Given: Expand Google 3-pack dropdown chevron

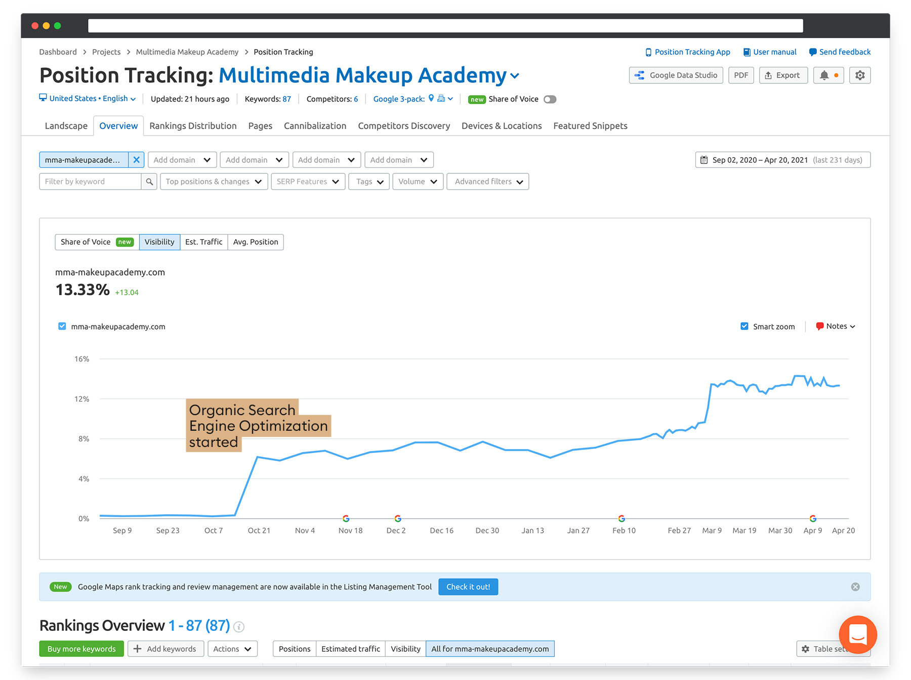Looking at the screenshot, I should [x=450, y=99].
